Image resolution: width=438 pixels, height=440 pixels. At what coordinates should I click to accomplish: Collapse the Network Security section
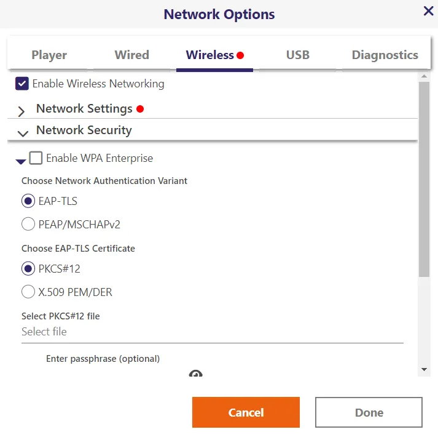tap(23, 134)
